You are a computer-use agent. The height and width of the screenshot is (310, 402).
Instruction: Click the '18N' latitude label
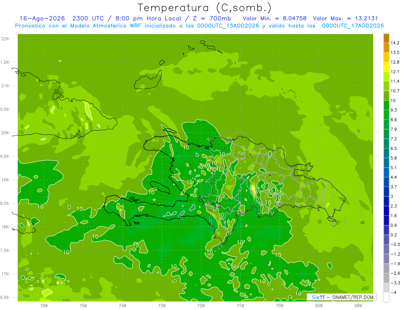5,227
